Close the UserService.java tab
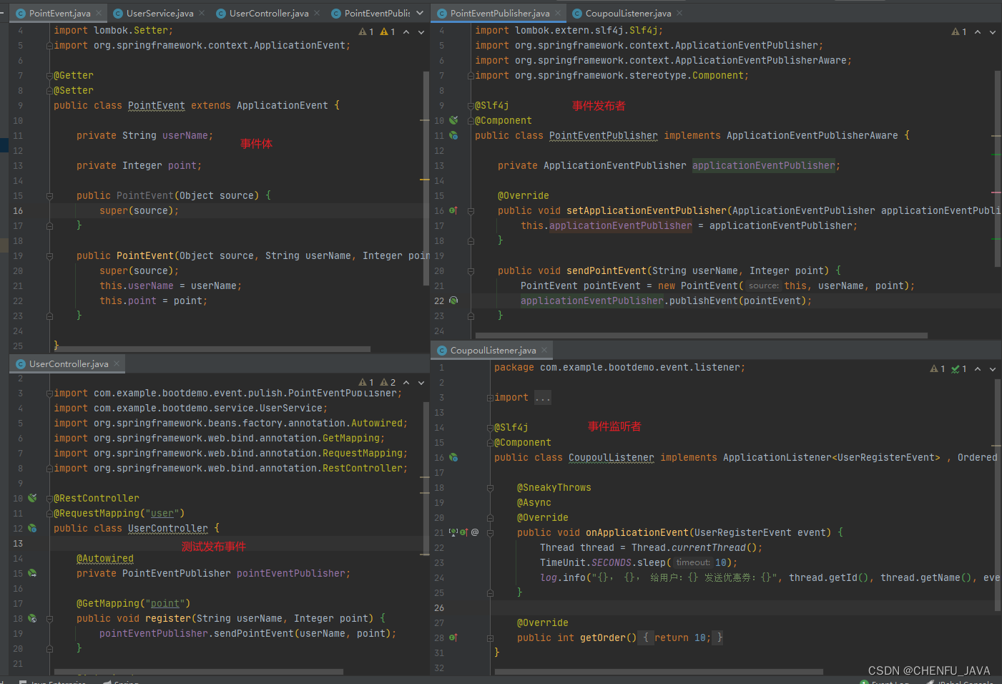Viewport: 1002px width, 684px height. point(202,13)
